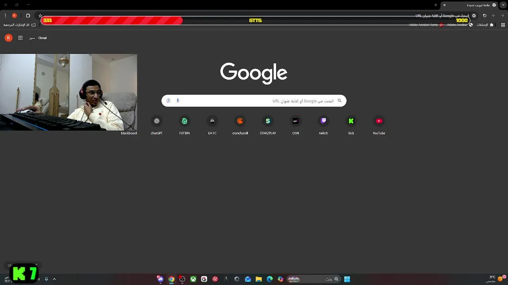Open the bookmarks bar apps grid icon
Screen dimensions: 508x285
(503, 25)
